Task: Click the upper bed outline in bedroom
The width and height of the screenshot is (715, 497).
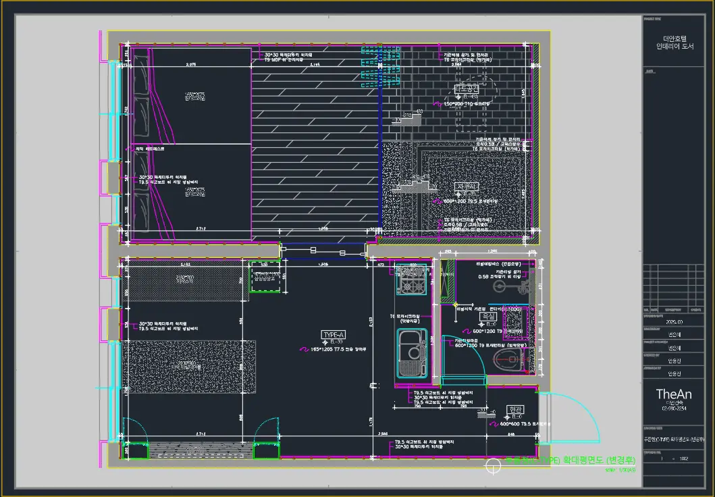Action: pos(191,96)
